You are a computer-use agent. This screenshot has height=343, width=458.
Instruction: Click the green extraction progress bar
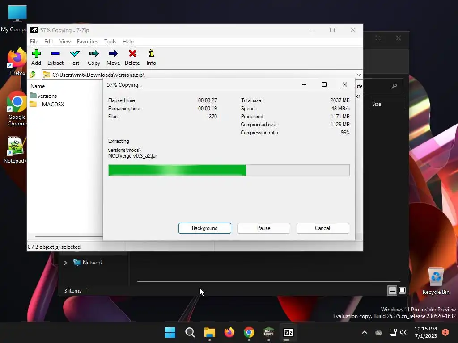229,170
